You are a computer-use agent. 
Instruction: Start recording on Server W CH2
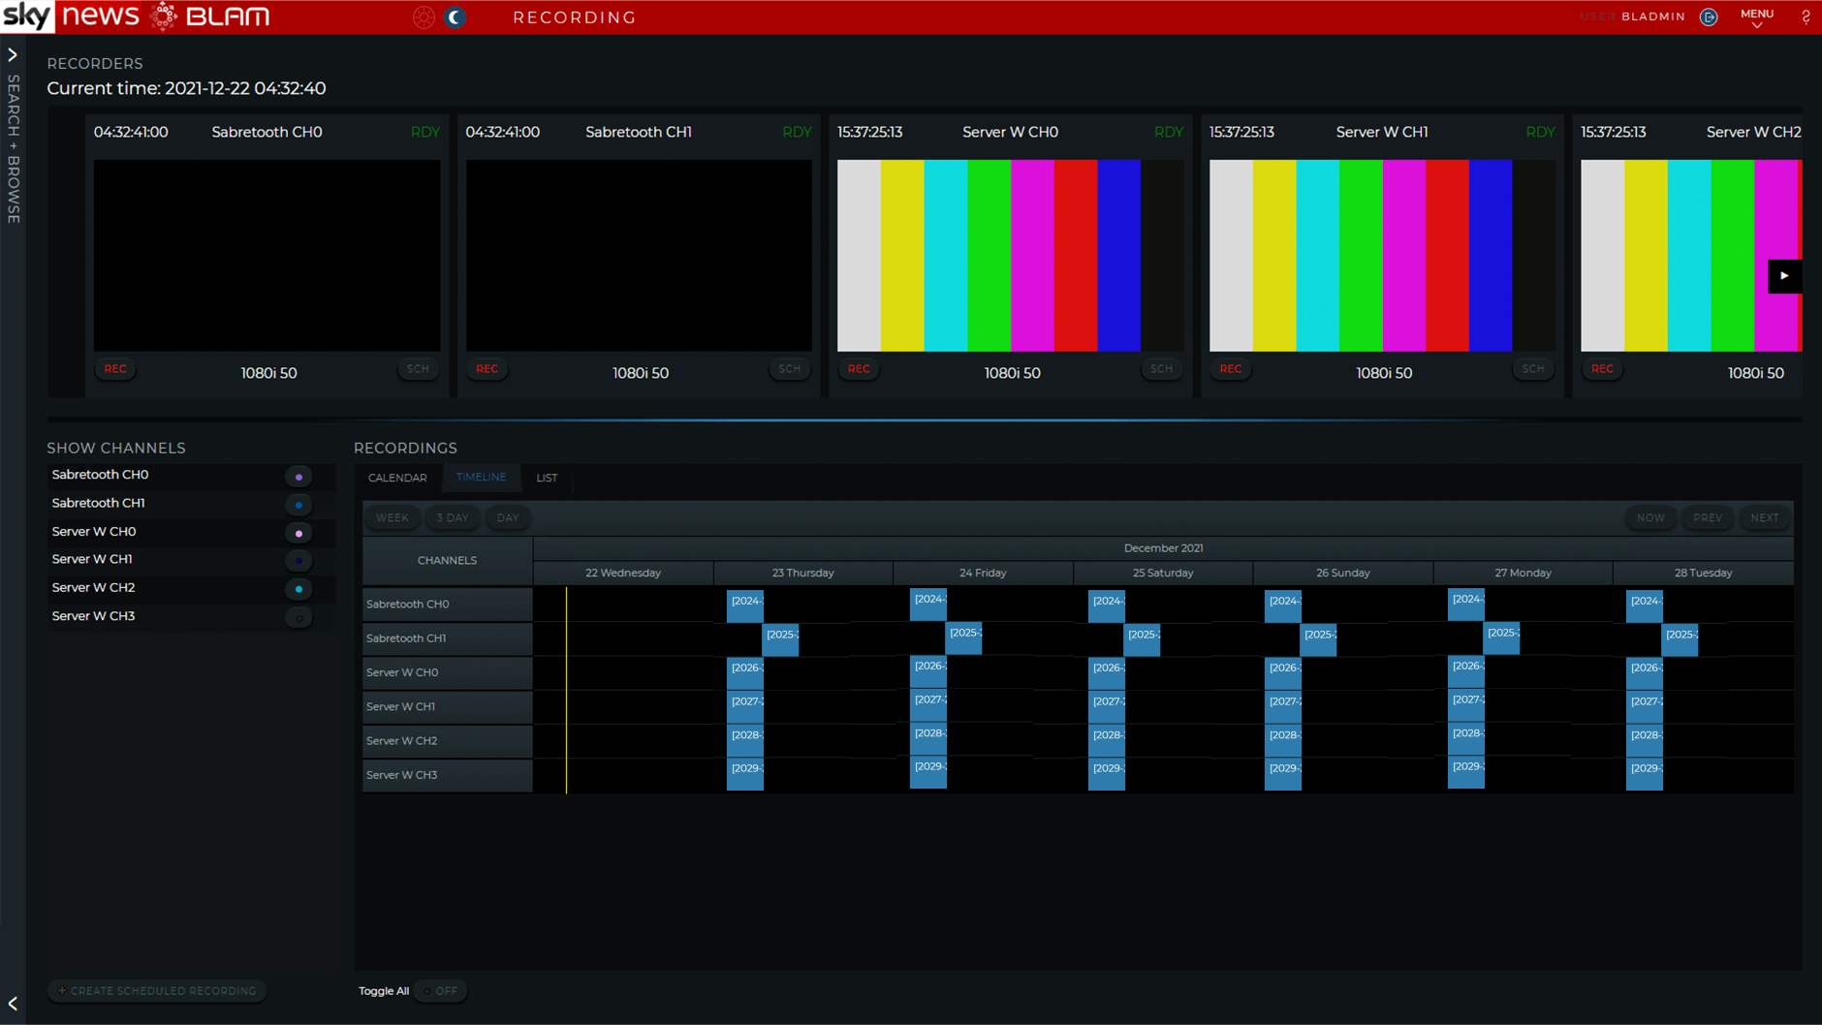[x=1602, y=369]
